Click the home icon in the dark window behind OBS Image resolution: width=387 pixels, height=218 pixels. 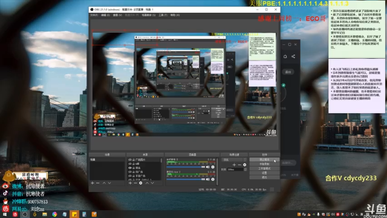[285, 56]
